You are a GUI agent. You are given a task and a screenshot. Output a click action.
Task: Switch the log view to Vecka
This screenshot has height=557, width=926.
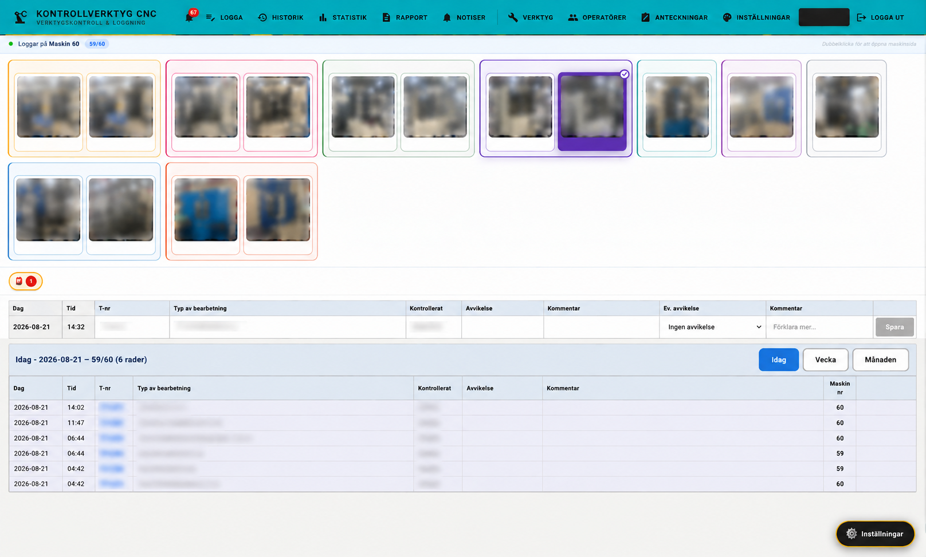(825, 360)
